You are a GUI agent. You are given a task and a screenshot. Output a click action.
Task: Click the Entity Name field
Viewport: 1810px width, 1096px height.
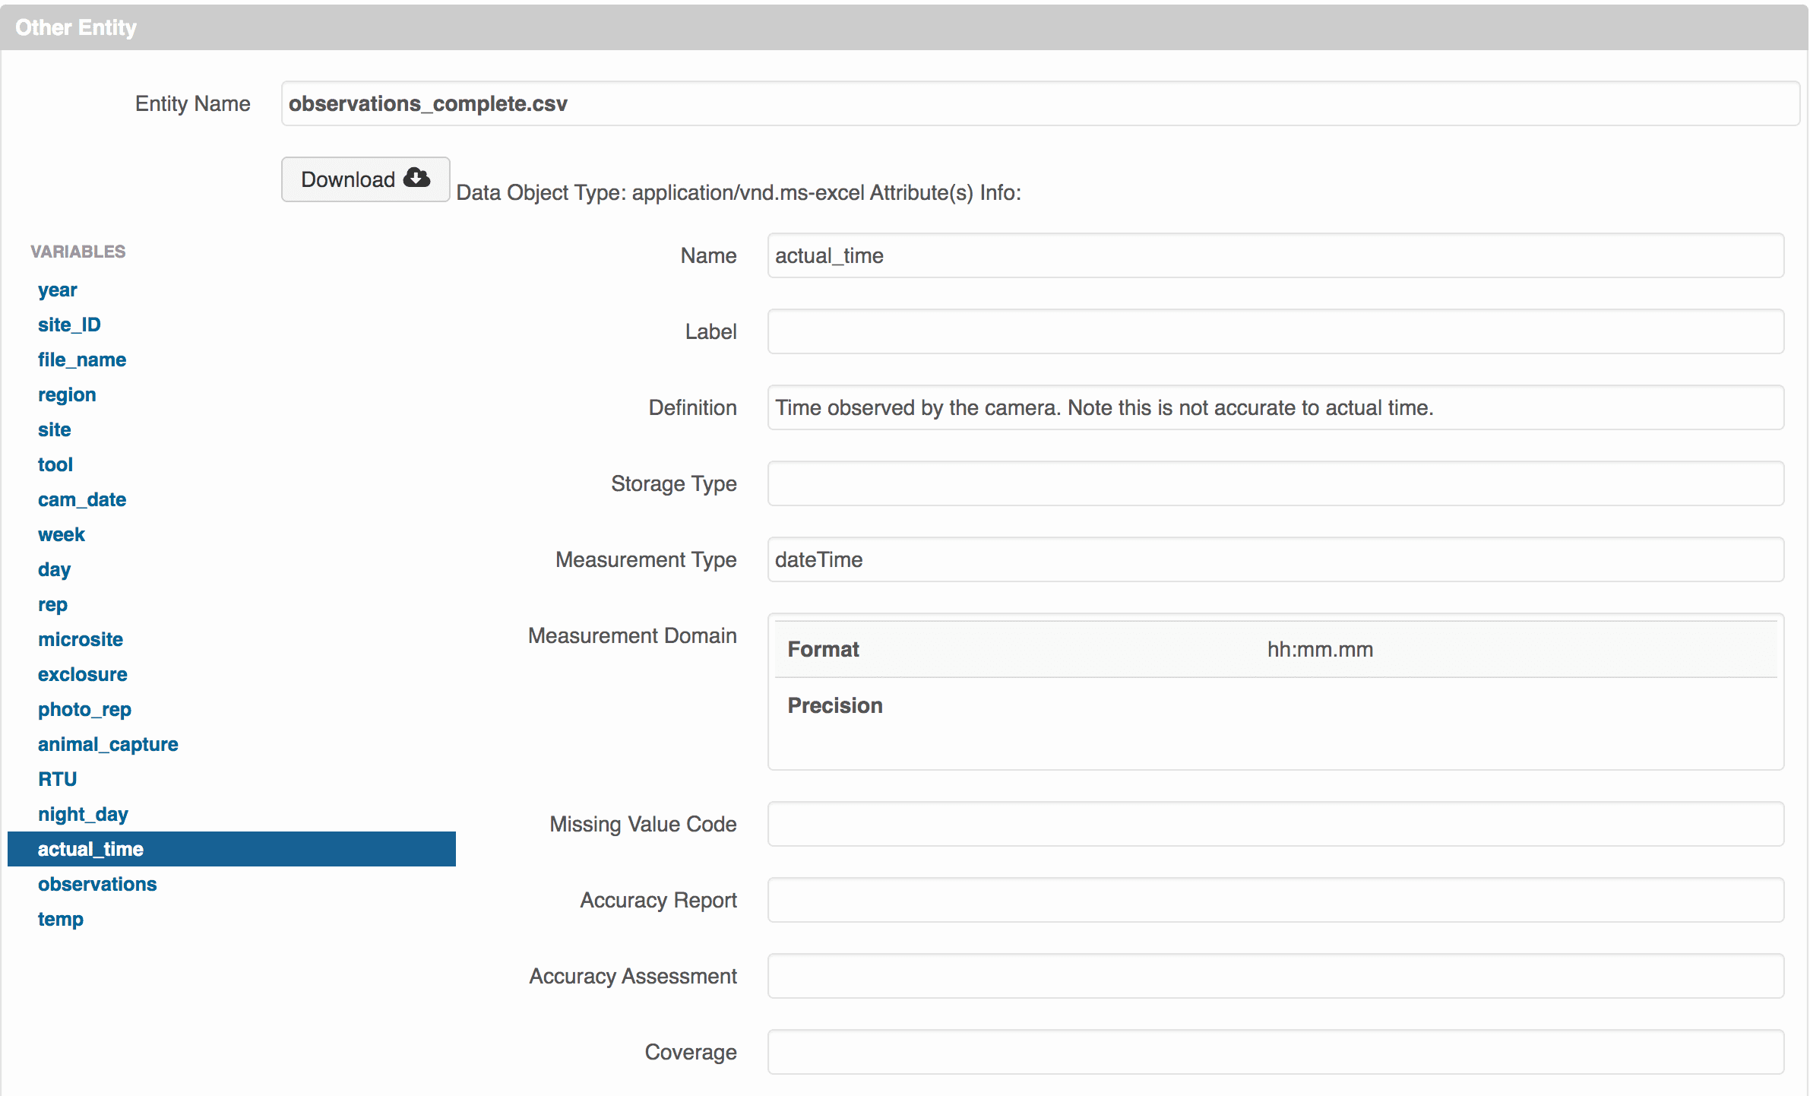1039,103
